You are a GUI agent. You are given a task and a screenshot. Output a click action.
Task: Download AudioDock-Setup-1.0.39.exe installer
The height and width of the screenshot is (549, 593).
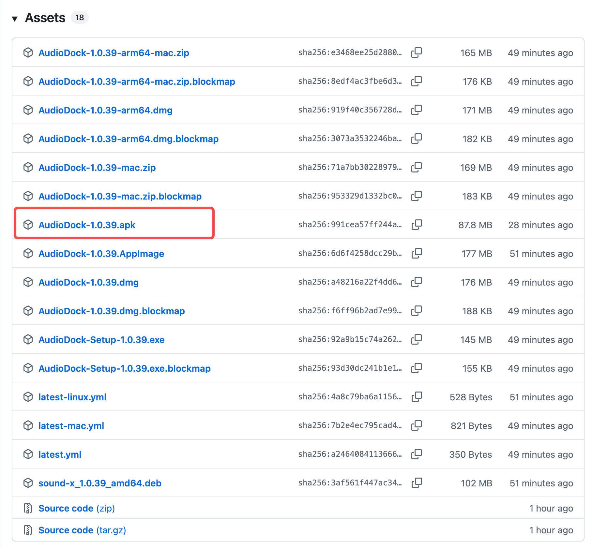coord(101,340)
